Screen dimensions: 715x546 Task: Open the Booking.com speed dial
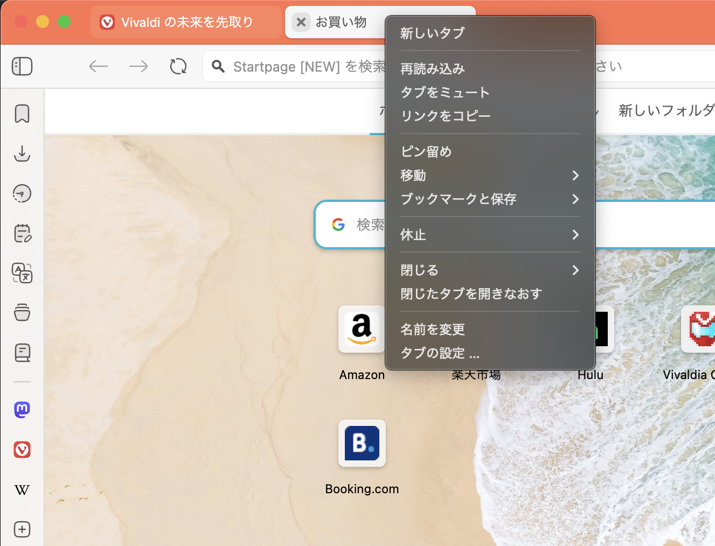click(x=362, y=443)
